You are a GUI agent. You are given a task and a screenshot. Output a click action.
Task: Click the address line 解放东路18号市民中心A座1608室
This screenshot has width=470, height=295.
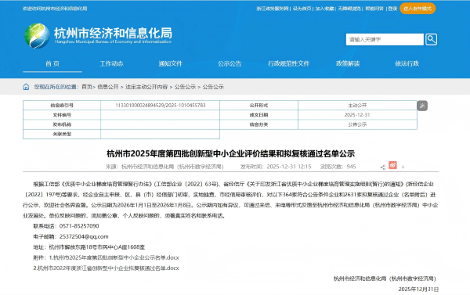97,247
